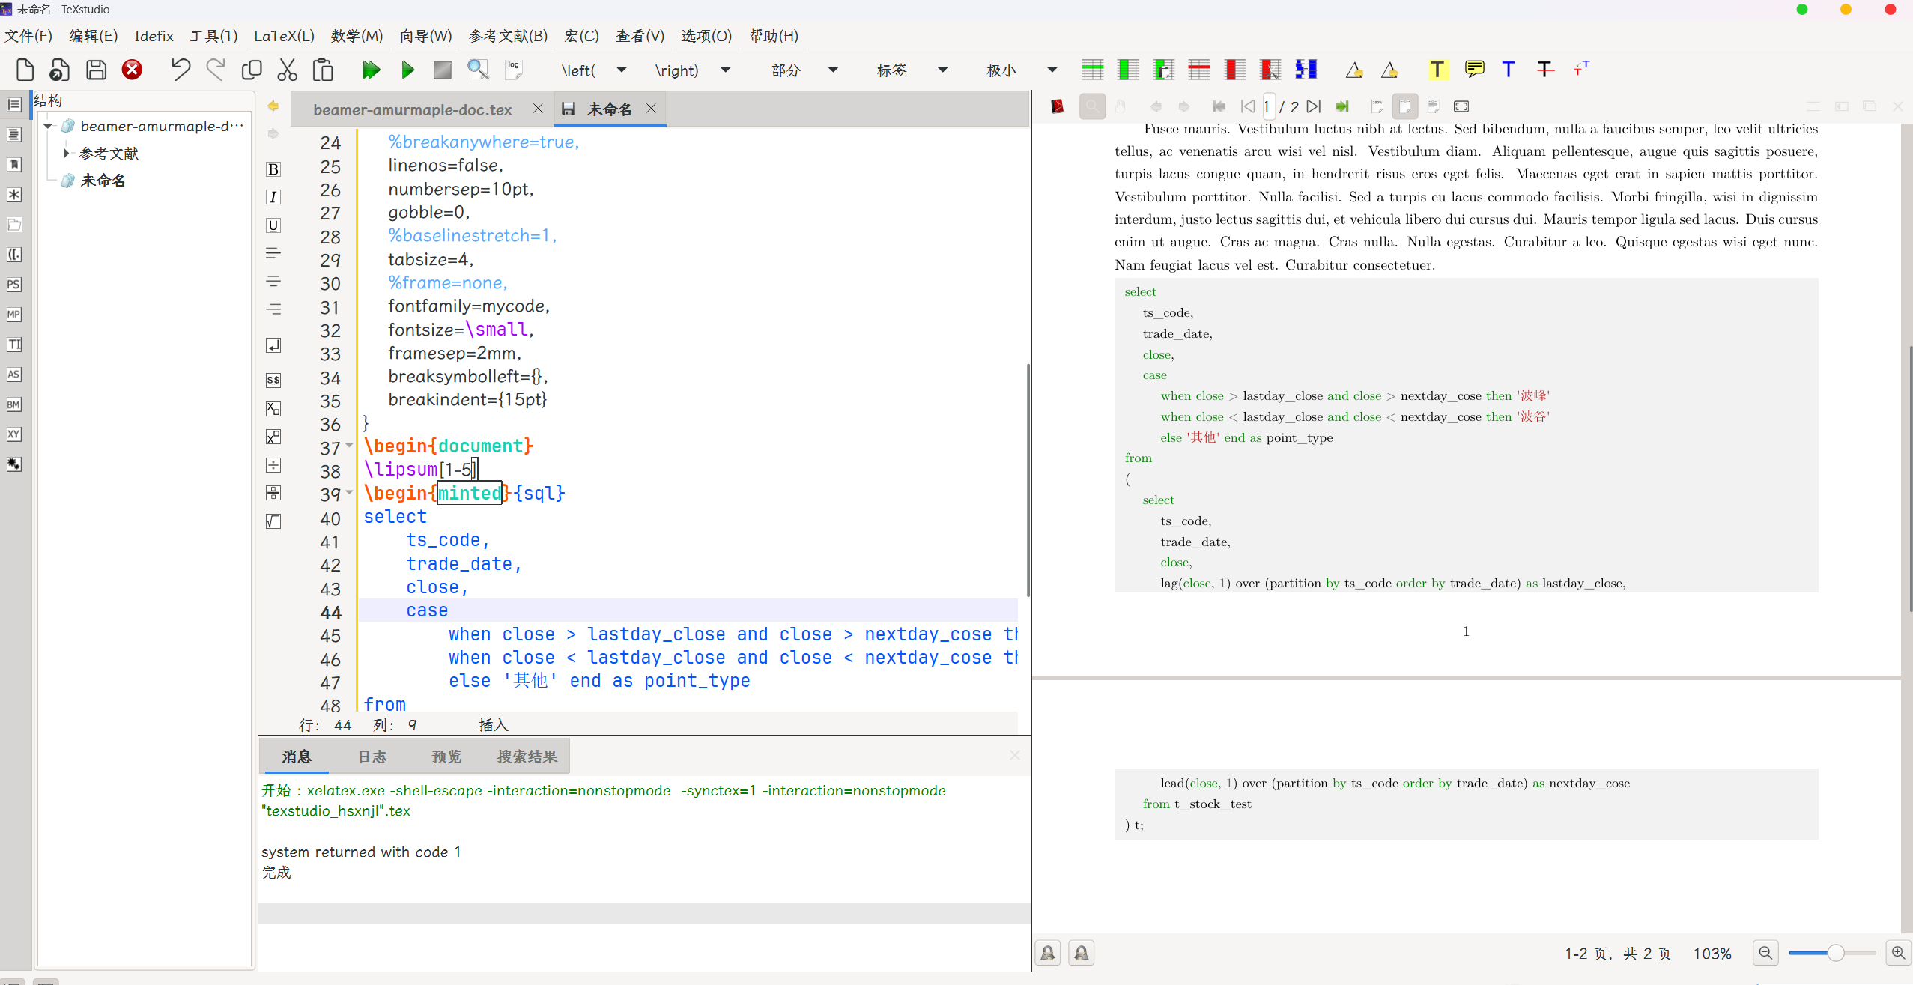Expand the 参考文献 tree node
The height and width of the screenshot is (985, 1913).
coord(66,153)
